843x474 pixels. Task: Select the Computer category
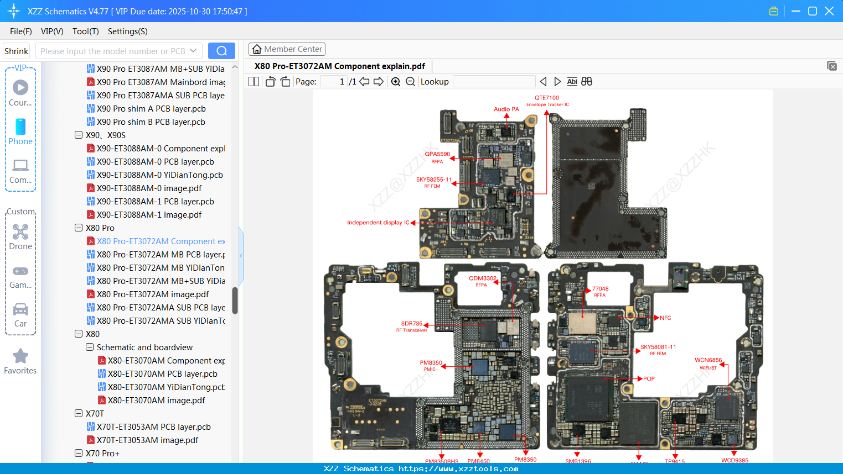20,171
